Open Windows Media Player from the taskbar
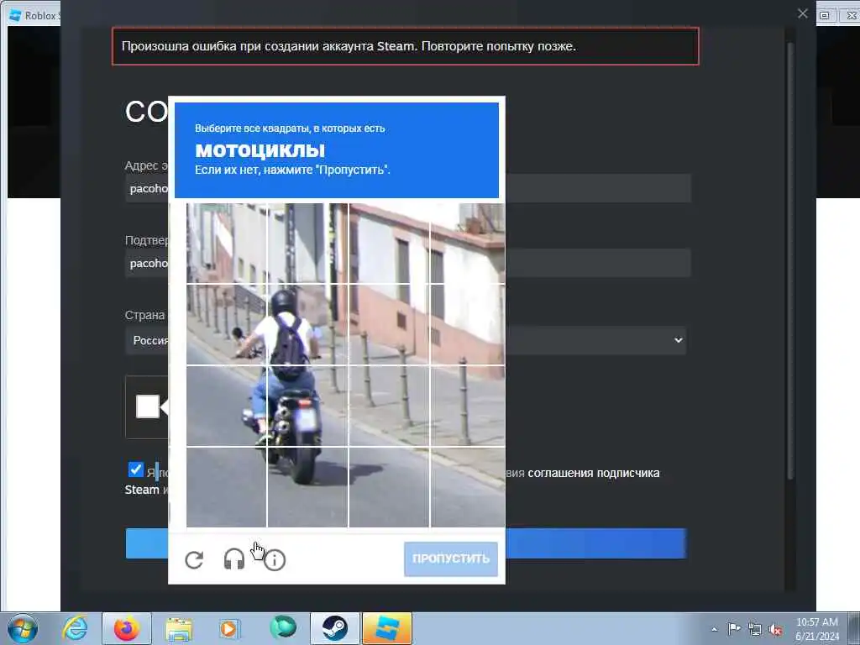The image size is (860, 645). (228, 628)
